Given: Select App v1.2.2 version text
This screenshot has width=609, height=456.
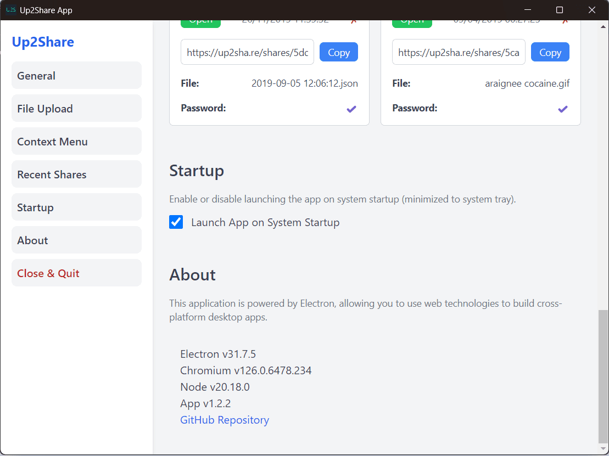Looking at the screenshot, I should coord(205,403).
